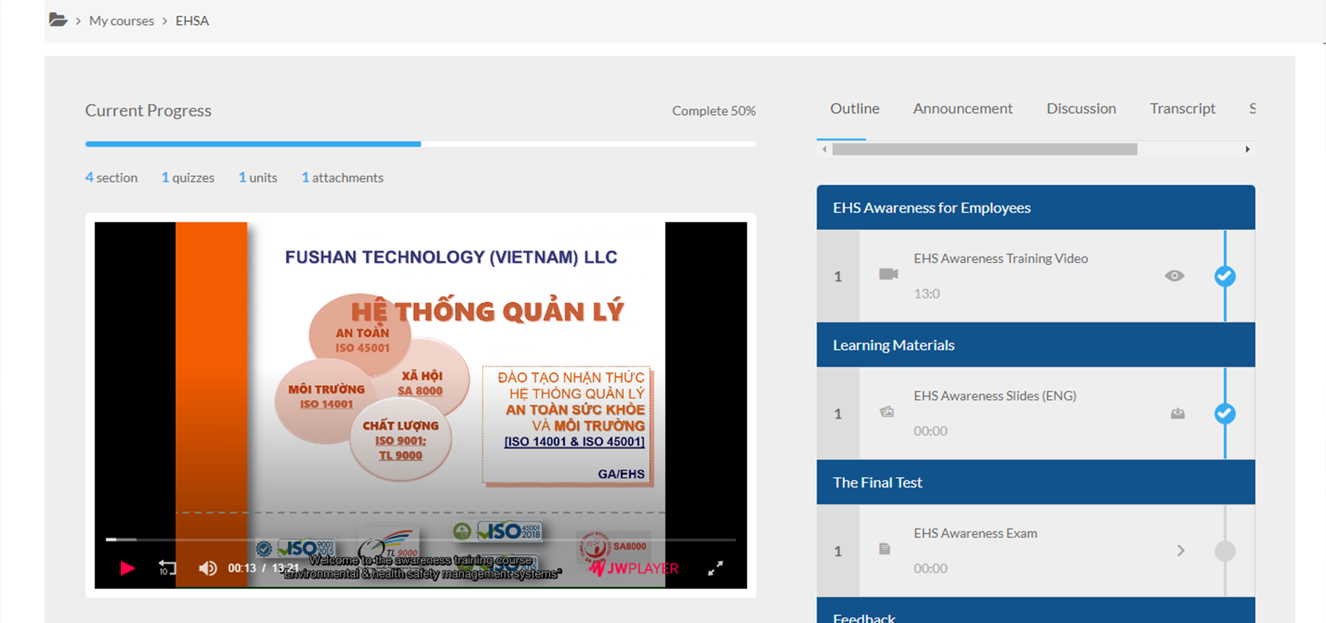1326x623 pixels.
Task: Mute the video volume
Action: pos(208,568)
